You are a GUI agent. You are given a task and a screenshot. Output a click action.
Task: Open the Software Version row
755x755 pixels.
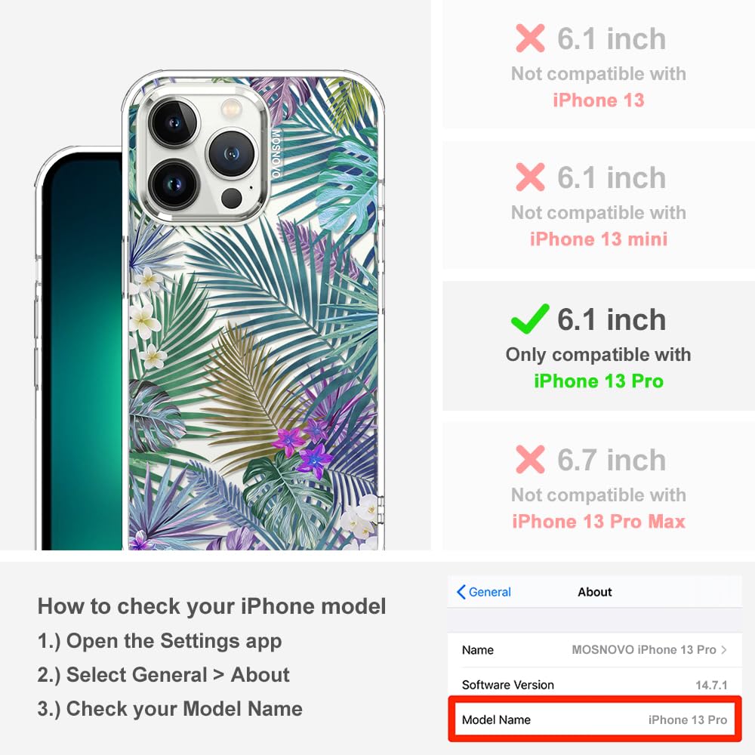(x=594, y=684)
